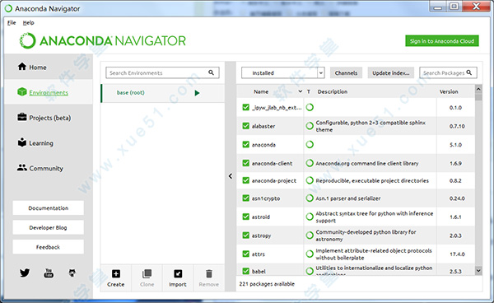Collapse the environments panel with left chevron

click(x=231, y=176)
